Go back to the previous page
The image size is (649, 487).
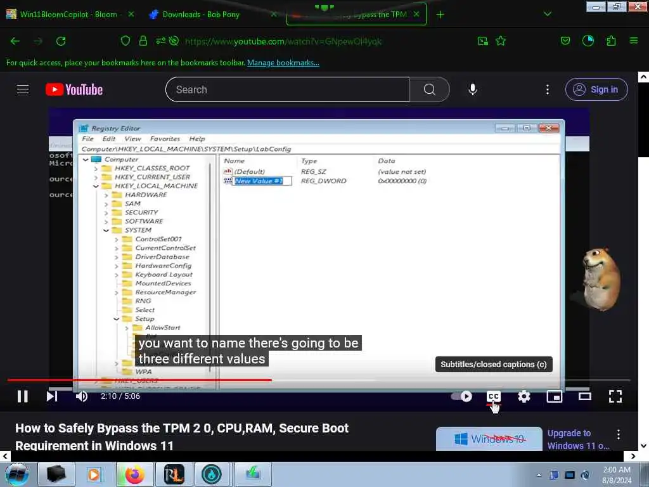click(15, 41)
